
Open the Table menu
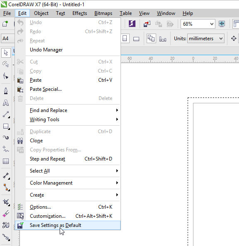126,13
